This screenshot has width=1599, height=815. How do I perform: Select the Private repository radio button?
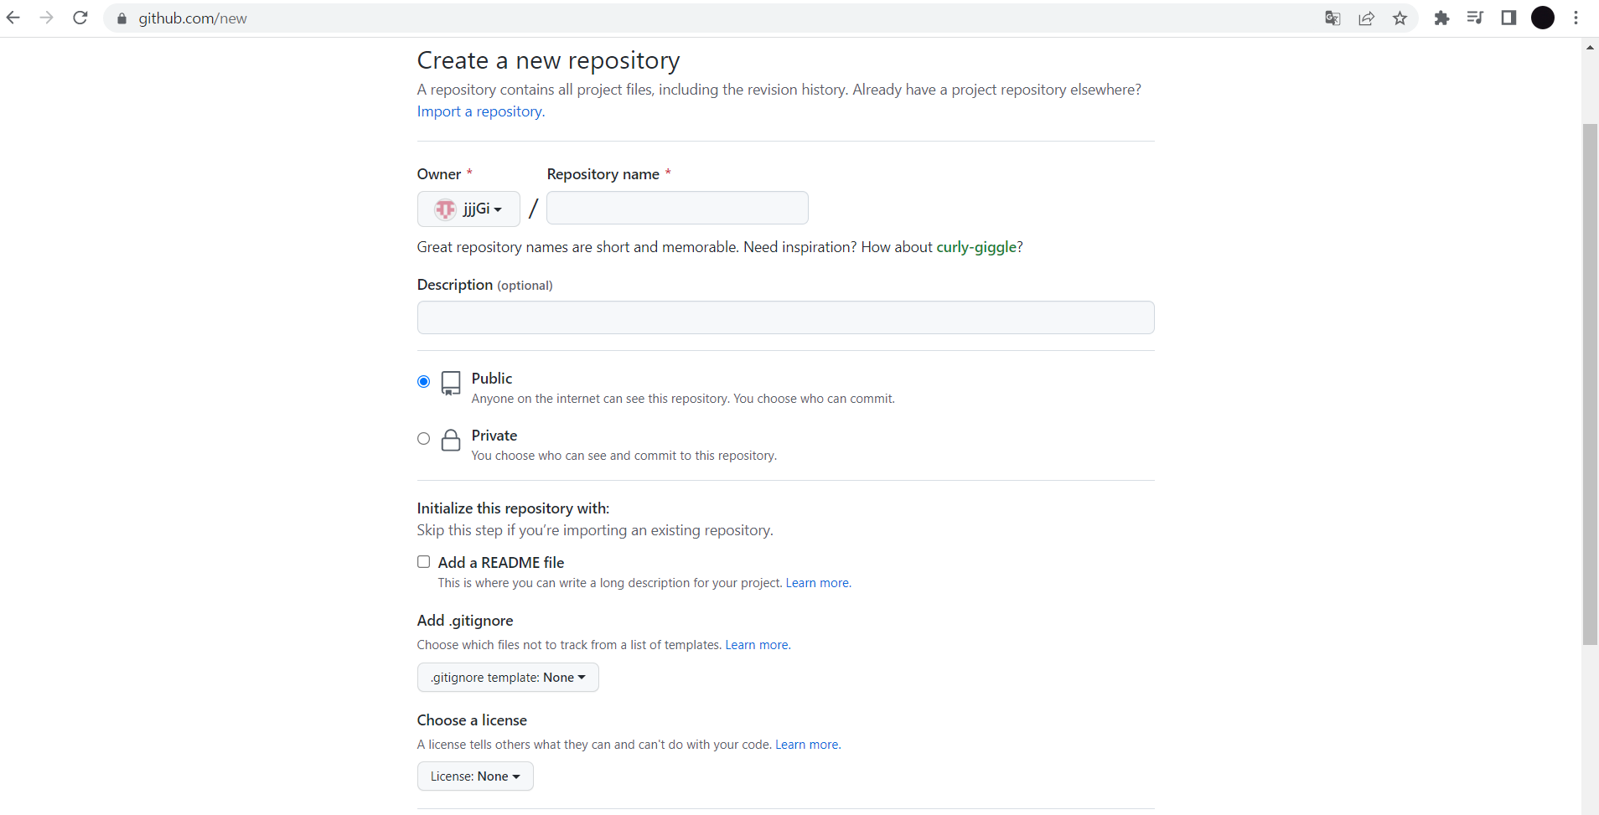click(x=423, y=438)
